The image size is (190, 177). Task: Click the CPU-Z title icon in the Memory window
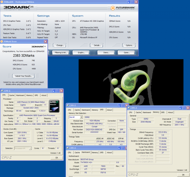129,108
